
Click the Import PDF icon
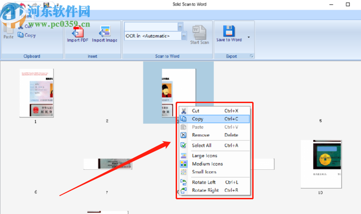[77, 32]
